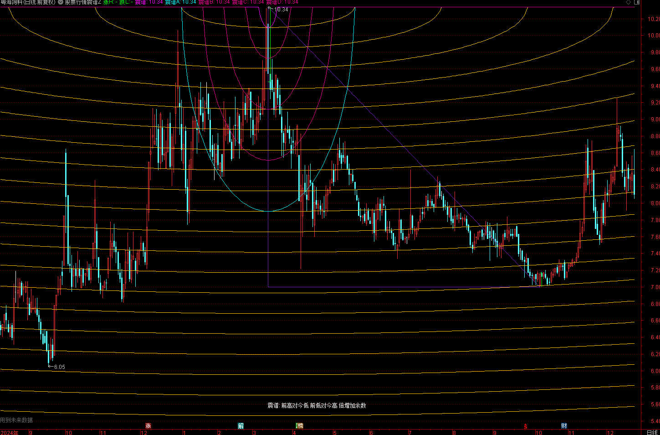Click the cyan 震谱A: 10.34 label

point(180,2)
